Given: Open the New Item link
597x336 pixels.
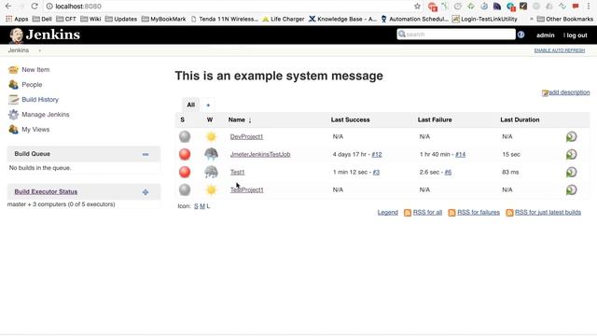Looking at the screenshot, I should point(35,70).
